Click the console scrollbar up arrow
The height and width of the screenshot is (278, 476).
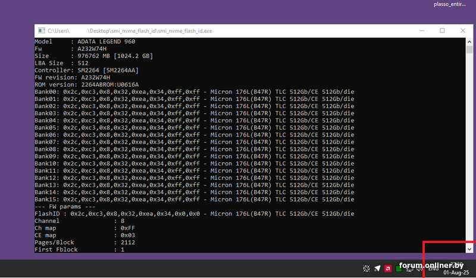pos(469,42)
